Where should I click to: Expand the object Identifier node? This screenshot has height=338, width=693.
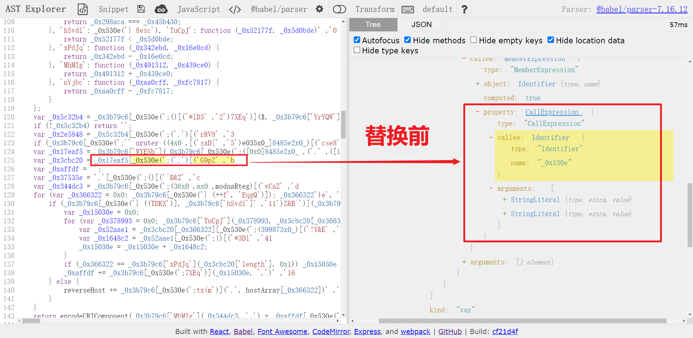[x=478, y=84]
